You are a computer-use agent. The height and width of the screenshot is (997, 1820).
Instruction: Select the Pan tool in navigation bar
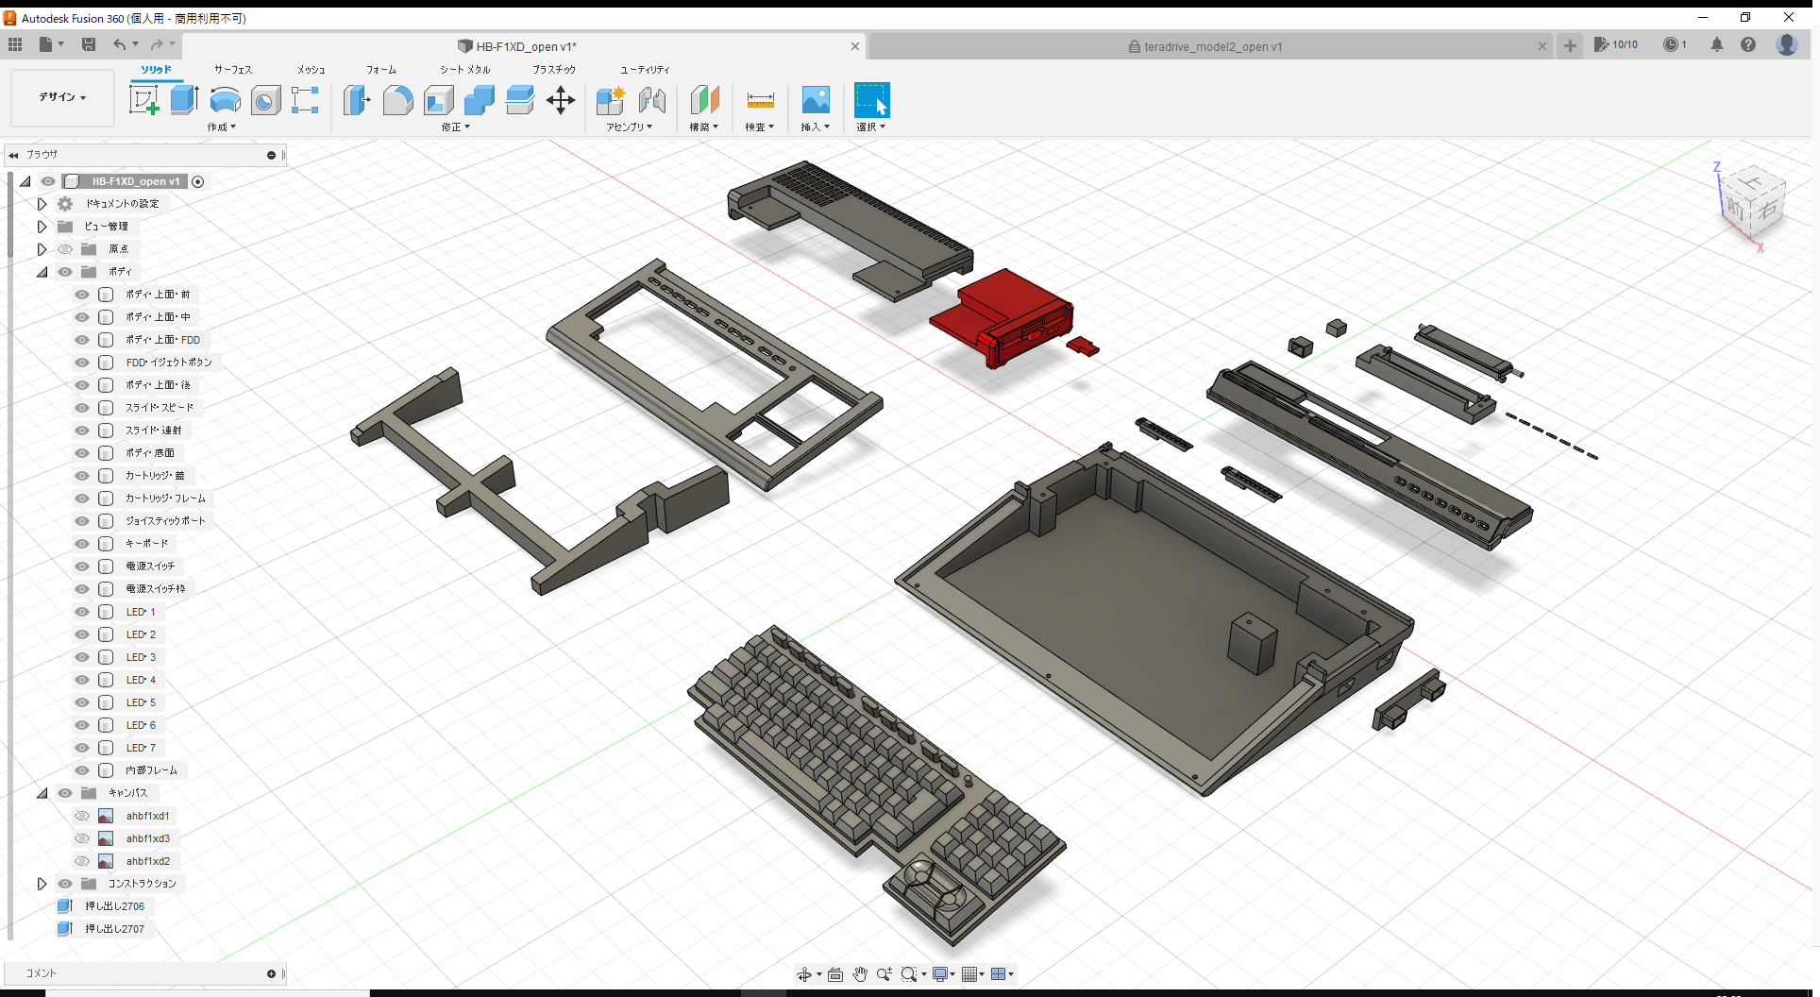pos(860,973)
